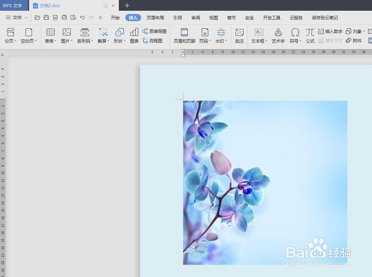
Task: Click the ruler tab-stop selector corner
Action: point(3,54)
